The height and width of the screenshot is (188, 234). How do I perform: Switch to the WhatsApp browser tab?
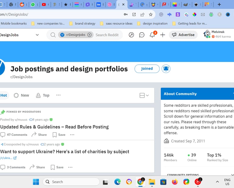pyautogui.click(x=33, y=5)
